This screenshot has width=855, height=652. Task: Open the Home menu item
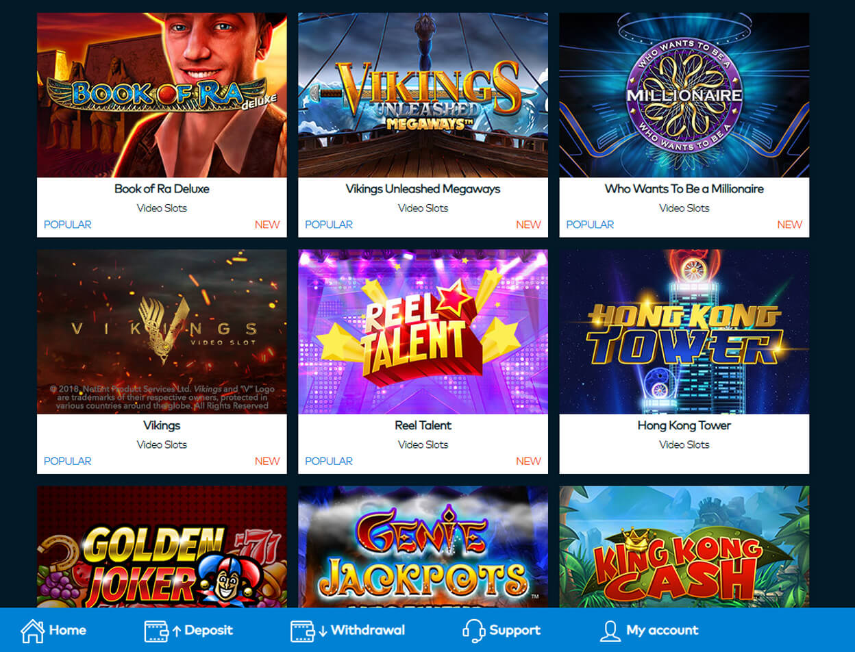[68, 630]
